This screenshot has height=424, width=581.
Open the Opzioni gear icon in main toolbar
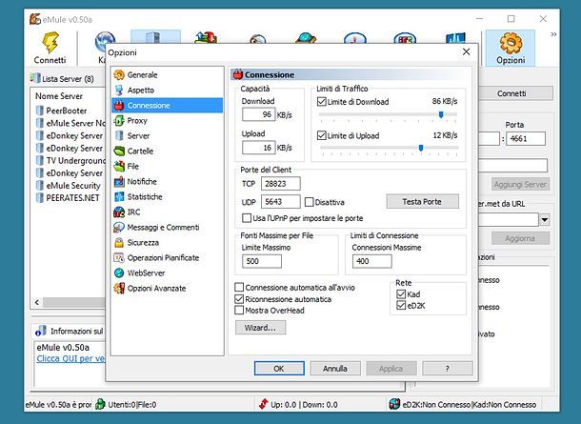pos(511,43)
